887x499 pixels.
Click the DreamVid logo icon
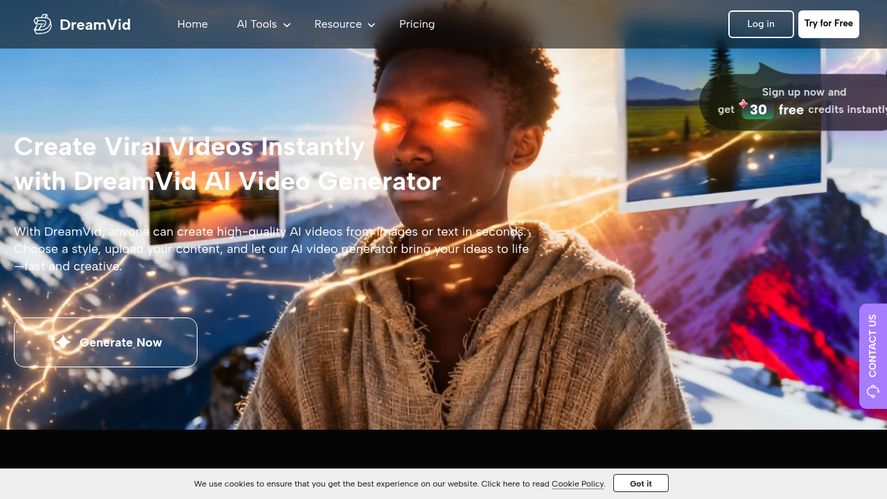pos(42,24)
